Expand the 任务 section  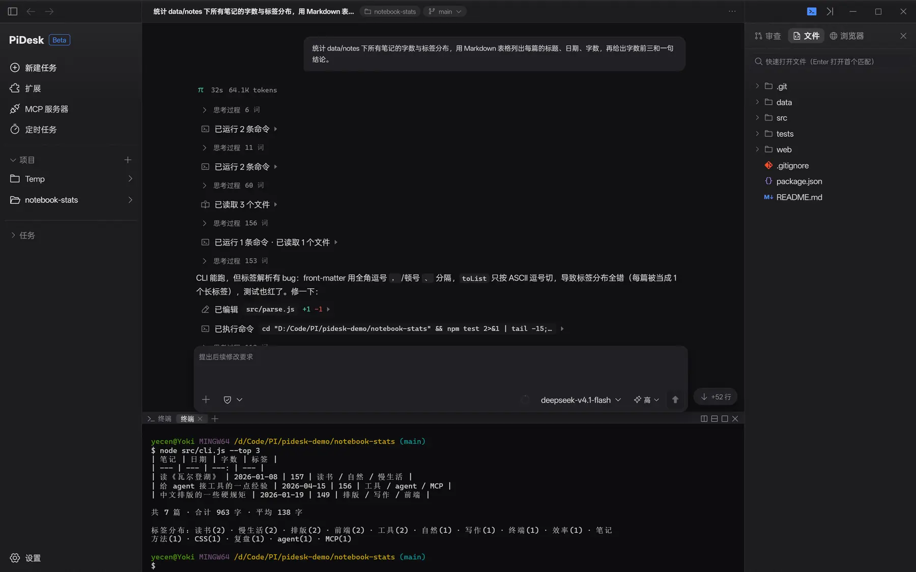pyautogui.click(x=22, y=235)
